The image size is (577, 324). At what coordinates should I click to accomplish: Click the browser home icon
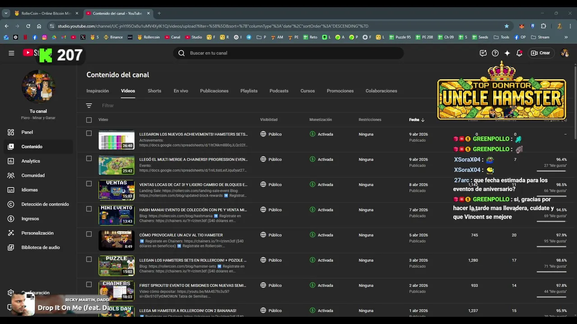point(39,26)
